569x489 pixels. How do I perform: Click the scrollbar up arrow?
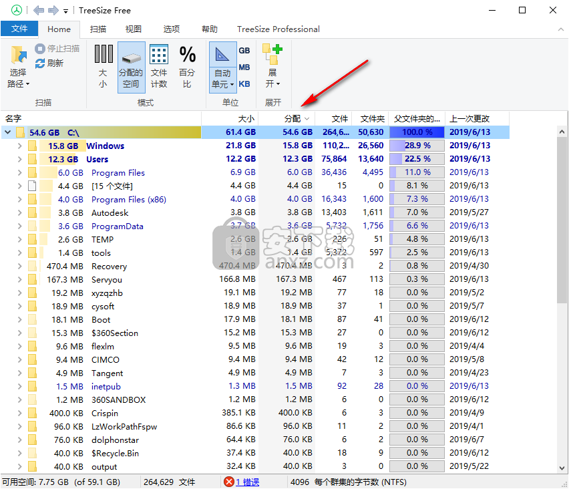[x=562, y=132]
